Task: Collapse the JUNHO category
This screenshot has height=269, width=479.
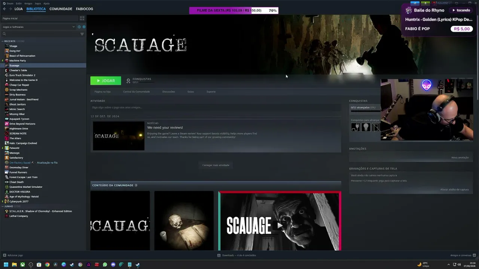Action: point(3,206)
